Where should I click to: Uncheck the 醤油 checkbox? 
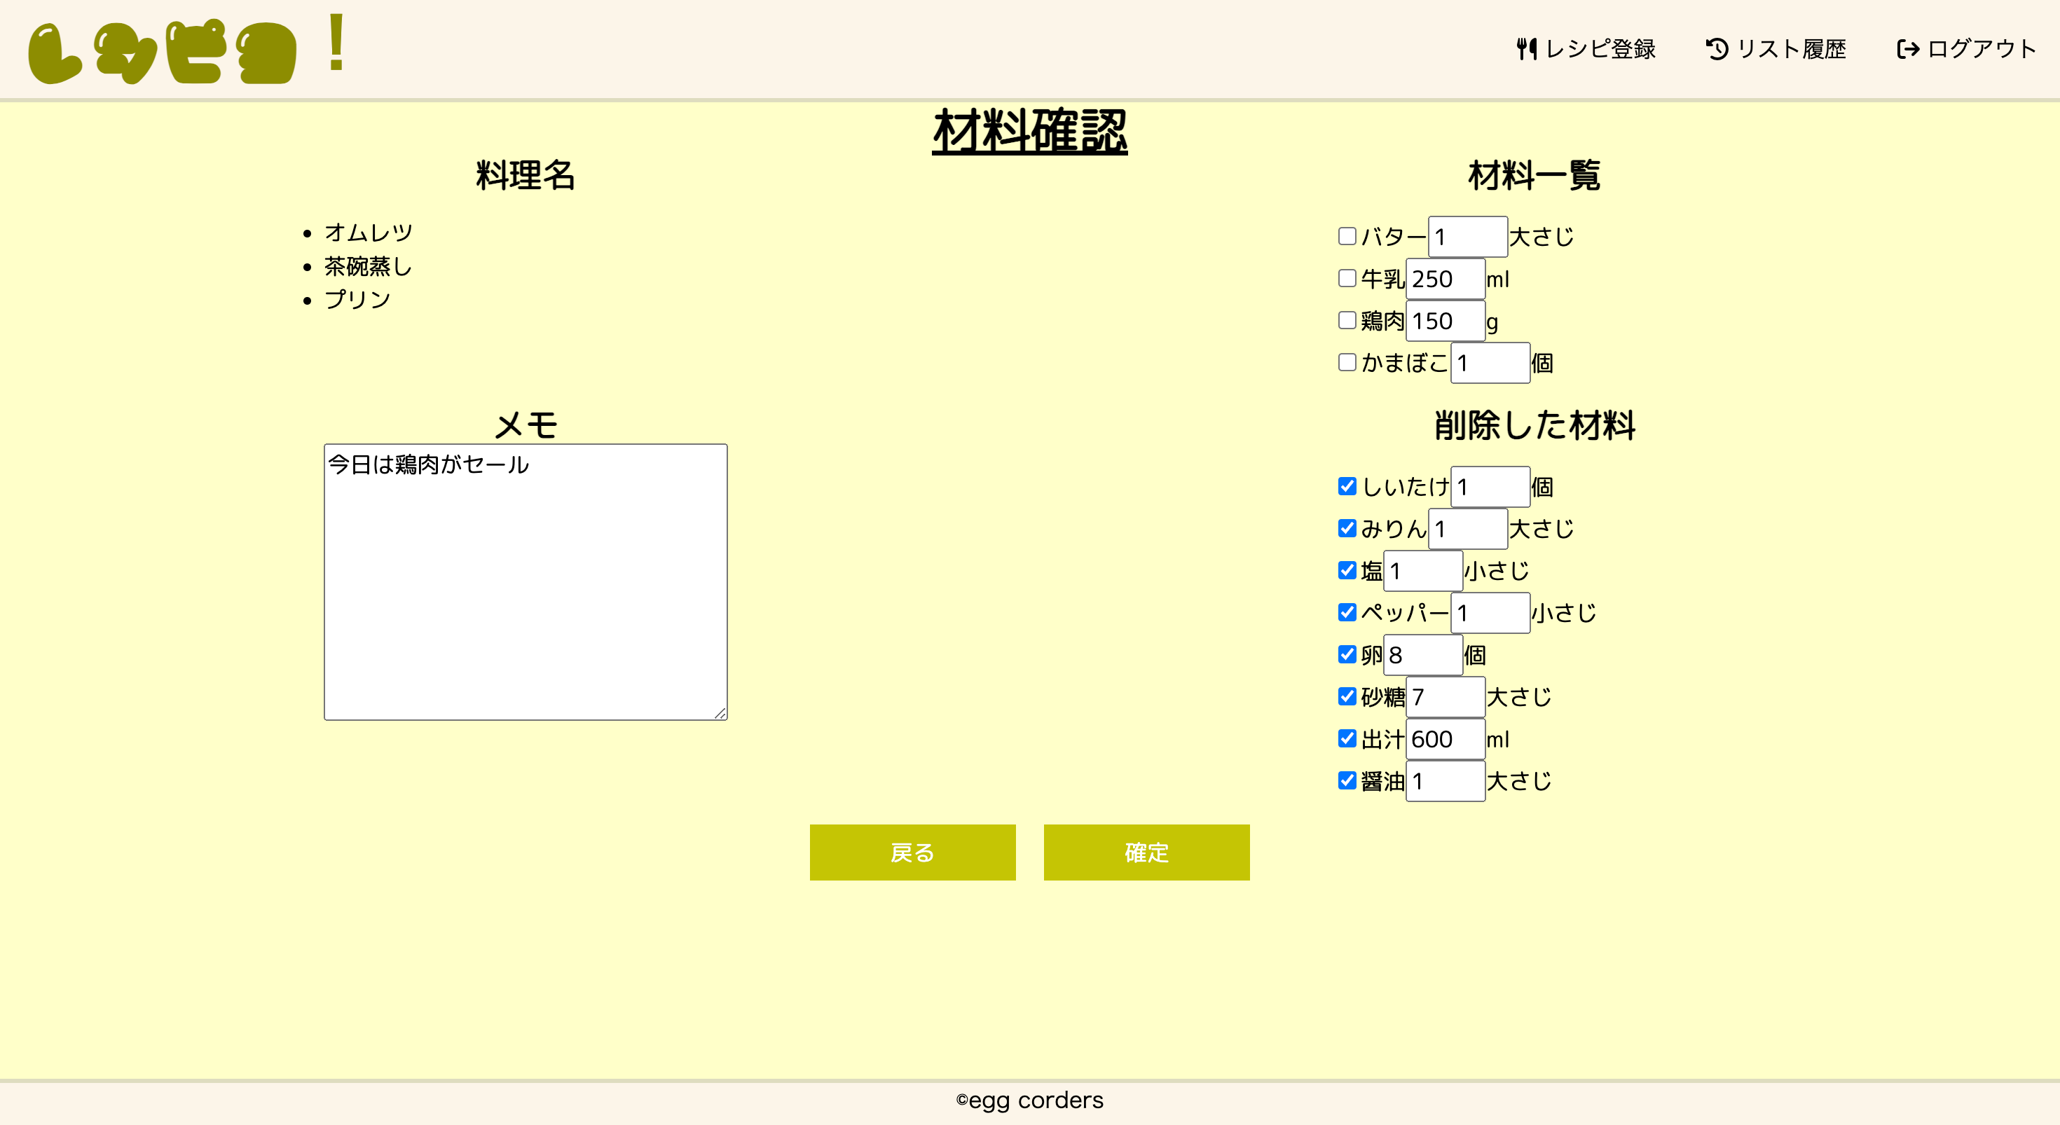pos(1347,780)
